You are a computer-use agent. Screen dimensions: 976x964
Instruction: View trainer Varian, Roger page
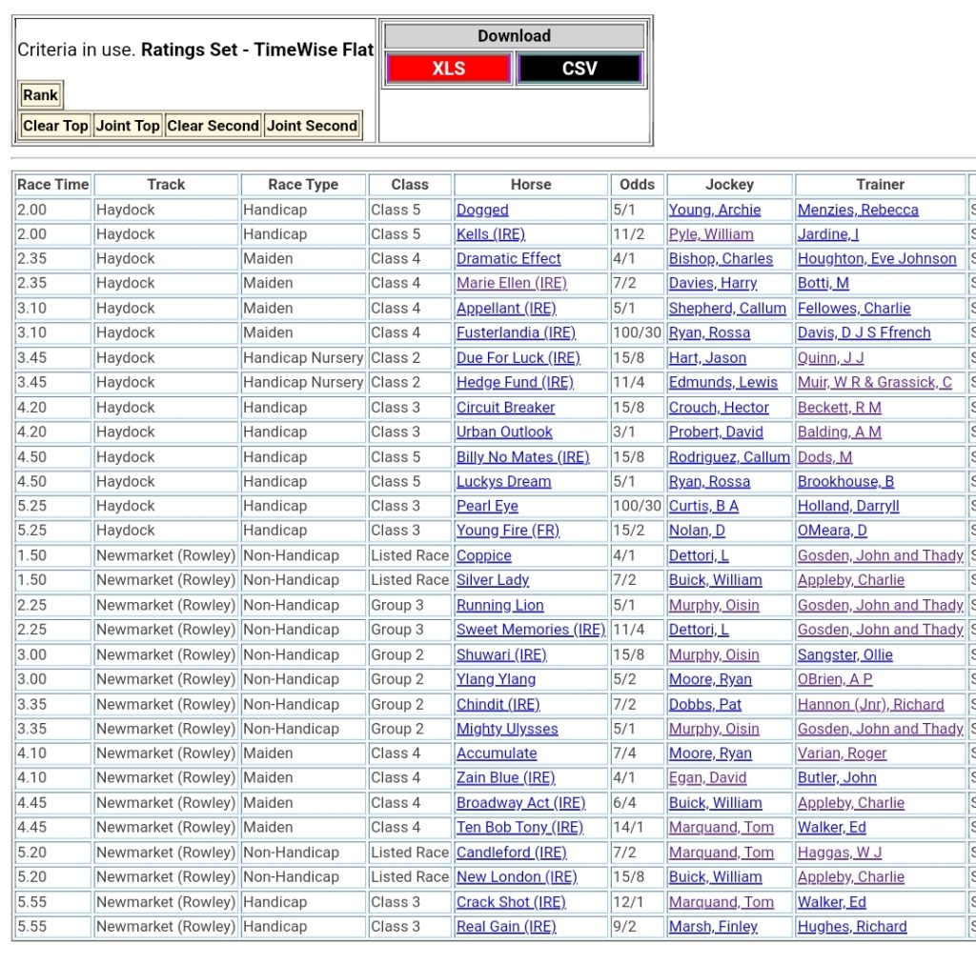tap(842, 753)
